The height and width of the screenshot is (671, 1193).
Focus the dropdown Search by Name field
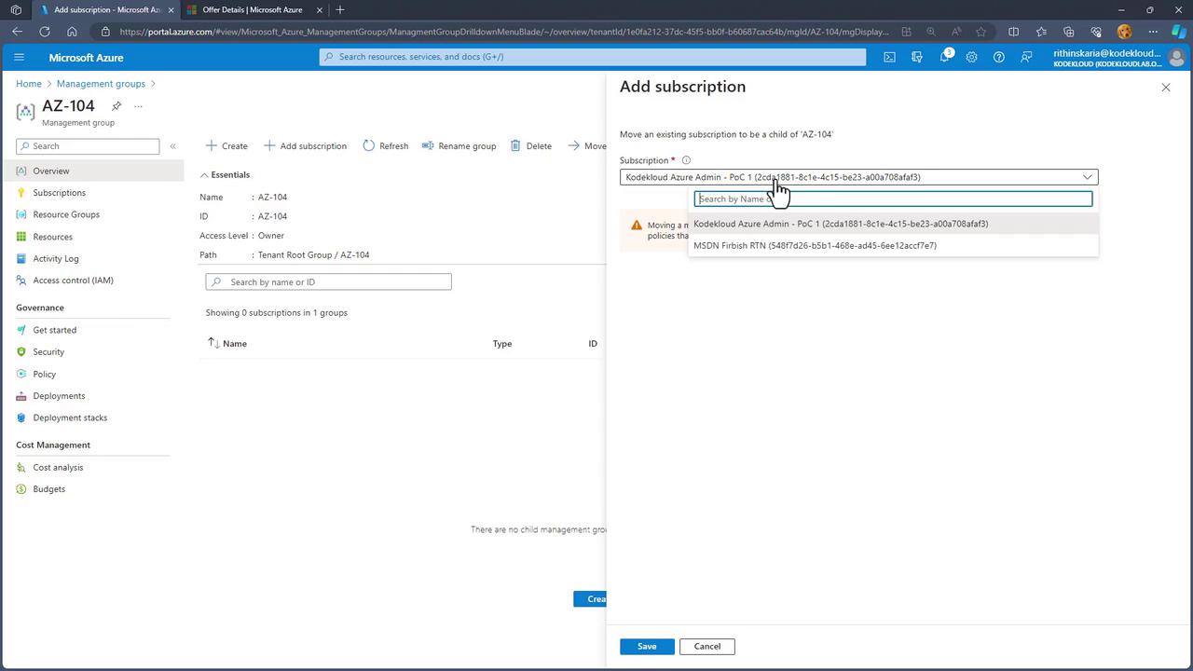coord(893,199)
